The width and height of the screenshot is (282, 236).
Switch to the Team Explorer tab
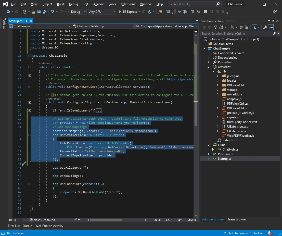click(237, 219)
